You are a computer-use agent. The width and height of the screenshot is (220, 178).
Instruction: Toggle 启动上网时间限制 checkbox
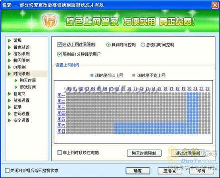tap(60, 45)
